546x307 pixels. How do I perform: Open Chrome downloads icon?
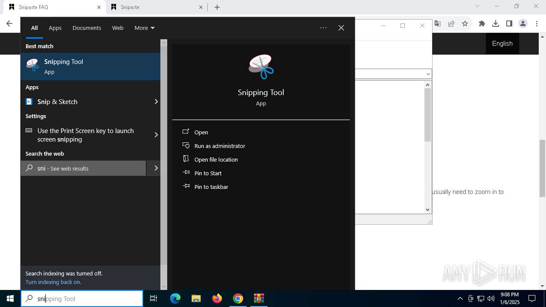tap(496, 23)
